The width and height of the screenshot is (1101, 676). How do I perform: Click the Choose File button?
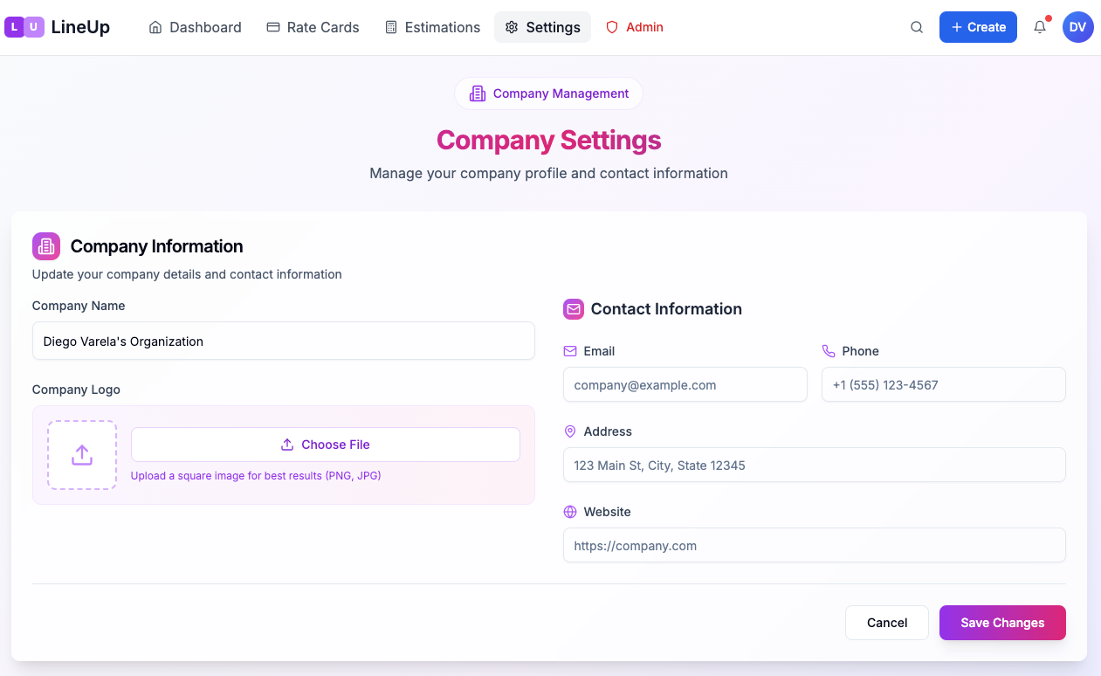[x=326, y=445]
